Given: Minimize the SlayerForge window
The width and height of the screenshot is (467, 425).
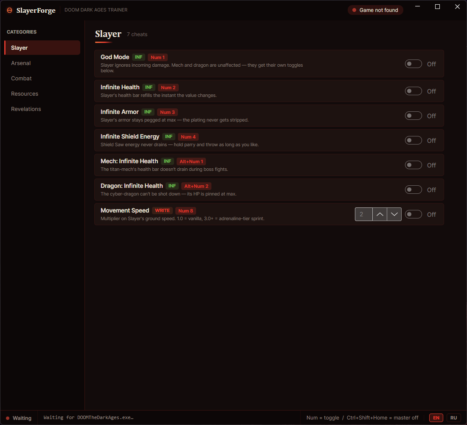Looking at the screenshot, I should (418, 6).
